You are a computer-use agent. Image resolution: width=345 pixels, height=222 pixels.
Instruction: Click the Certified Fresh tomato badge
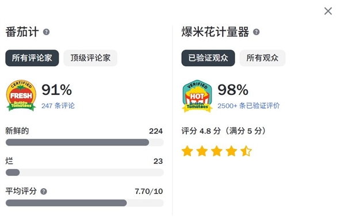tap(21, 95)
